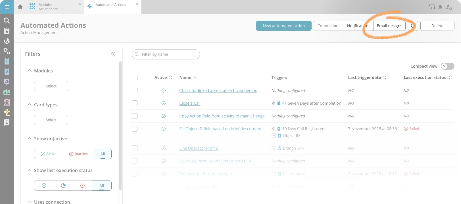Filter last execution status by failed icon
Image resolution: width=461 pixels, height=204 pixels.
(82, 186)
